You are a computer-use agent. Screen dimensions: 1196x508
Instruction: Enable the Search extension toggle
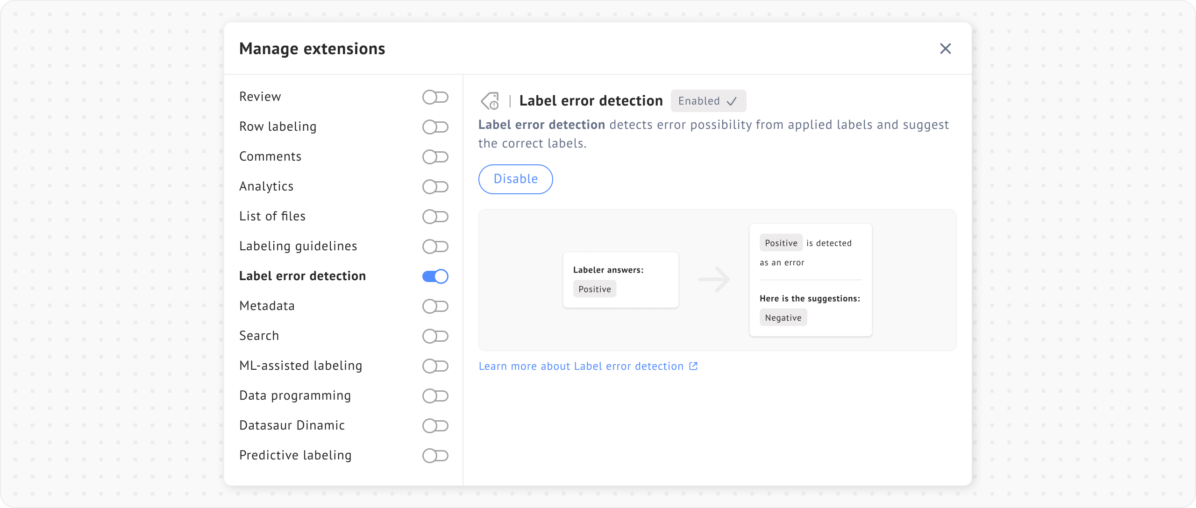(435, 336)
